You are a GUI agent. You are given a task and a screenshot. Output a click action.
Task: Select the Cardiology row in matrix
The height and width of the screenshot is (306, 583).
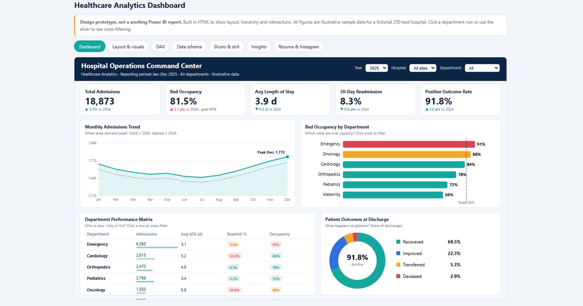[198, 255]
